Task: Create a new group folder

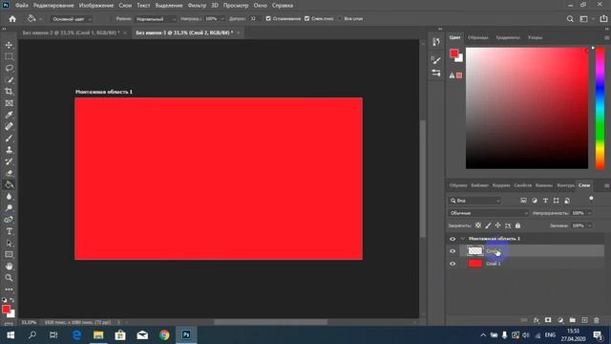Action: pyautogui.click(x=573, y=320)
